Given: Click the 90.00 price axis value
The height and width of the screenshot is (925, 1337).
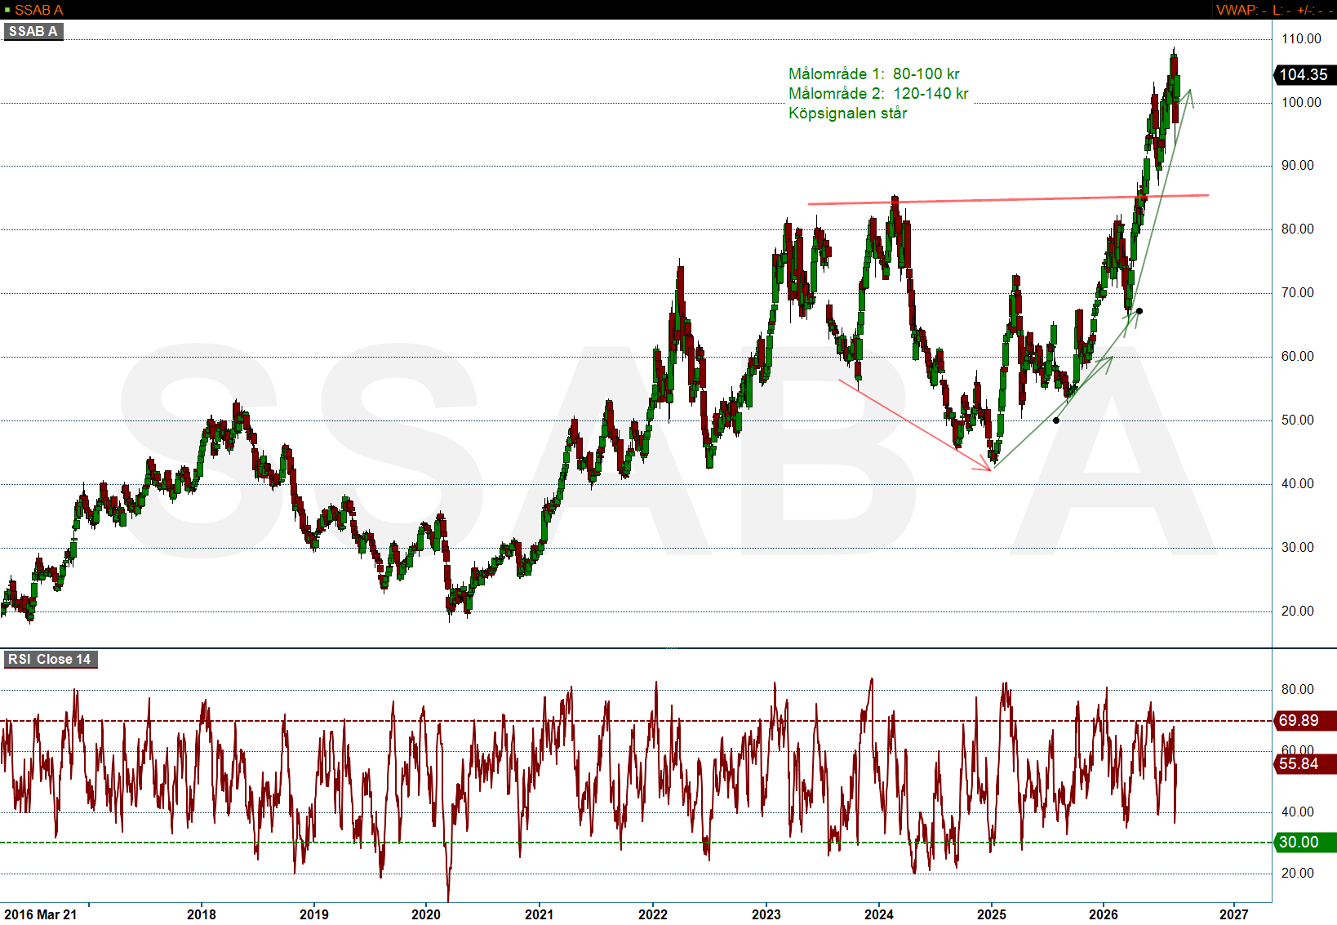Looking at the screenshot, I should [x=1298, y=165].
